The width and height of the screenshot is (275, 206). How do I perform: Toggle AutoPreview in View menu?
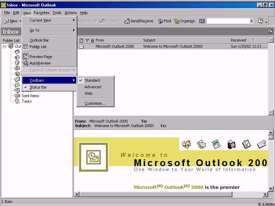49,63
